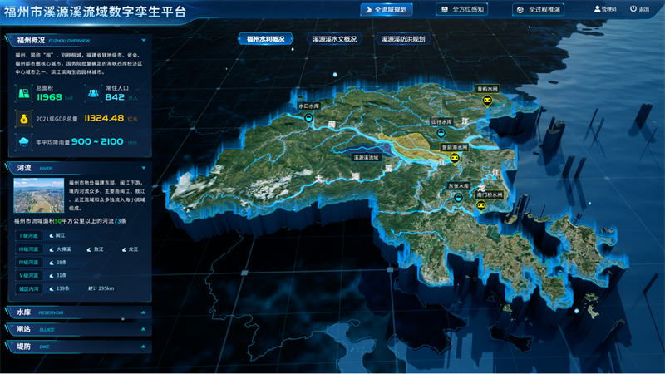Click the 退出 logout button
This screenshot has width=665, height=374.
pyautogui.click(x=639, y=9)
